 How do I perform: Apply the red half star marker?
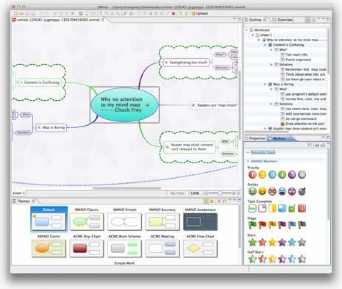pos(262,259)
